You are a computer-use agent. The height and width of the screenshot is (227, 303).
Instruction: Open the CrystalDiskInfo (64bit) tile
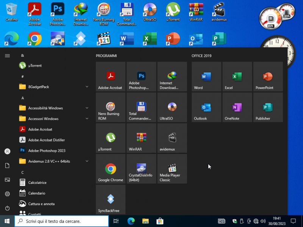tap(141, 169)
